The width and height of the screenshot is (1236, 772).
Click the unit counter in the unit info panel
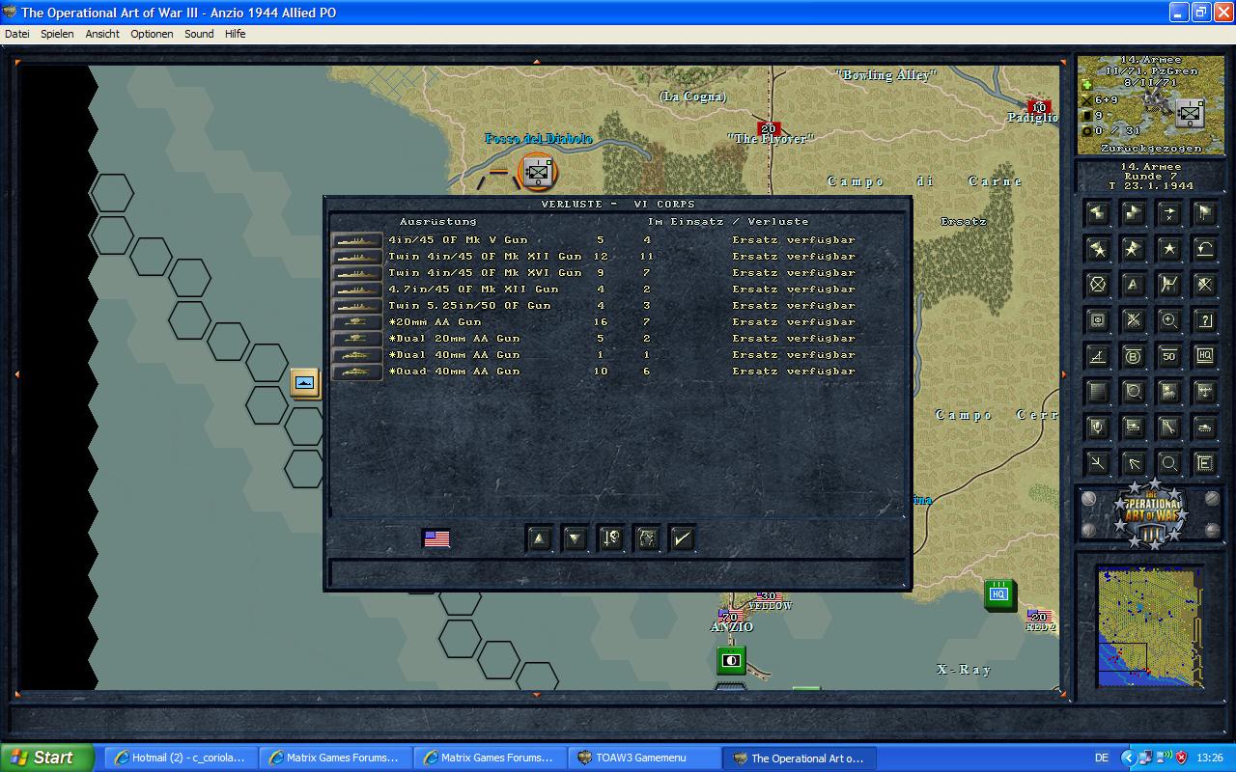click(1189, 112)
